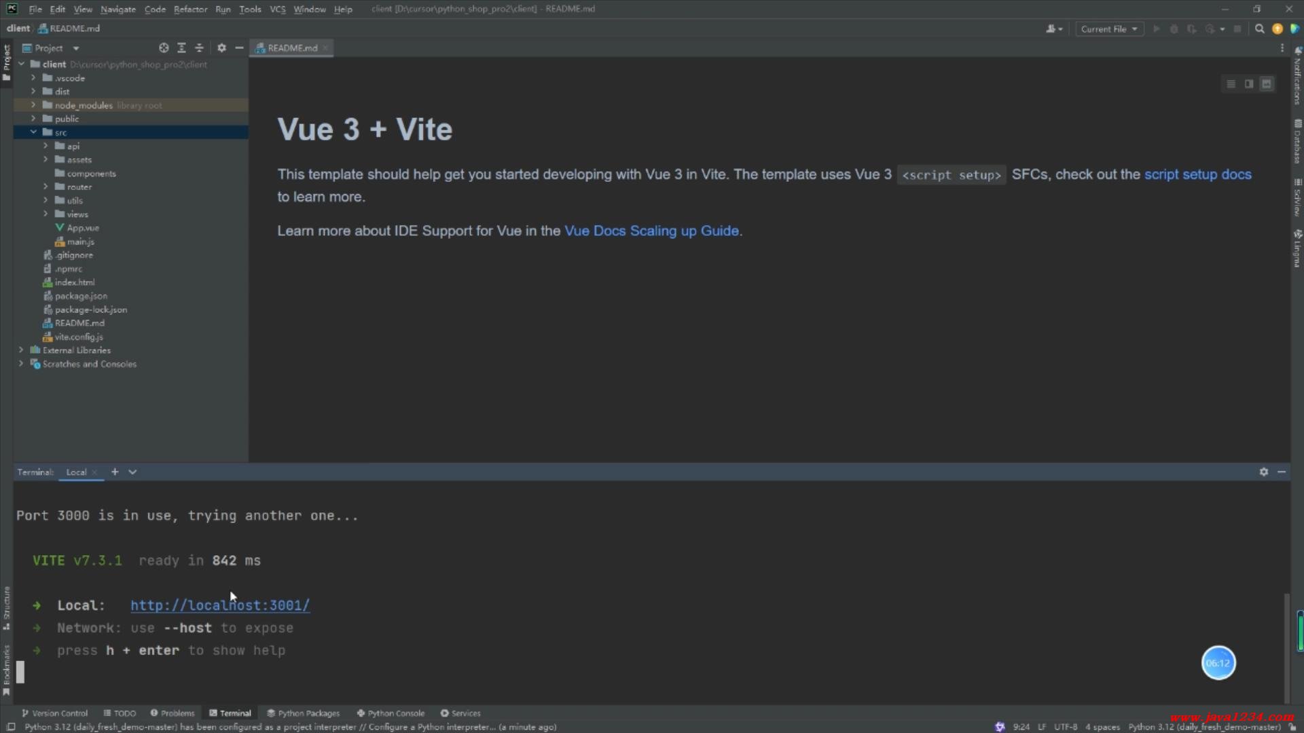Open the script setup docs link
Image resolution: width=1304 pixels, height=733 pixels.
[1197, 174]
